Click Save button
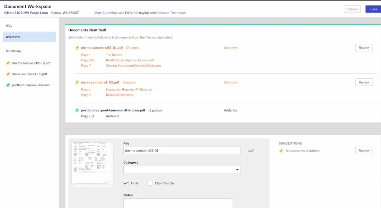The image size is (381, 208). [373, 9]
